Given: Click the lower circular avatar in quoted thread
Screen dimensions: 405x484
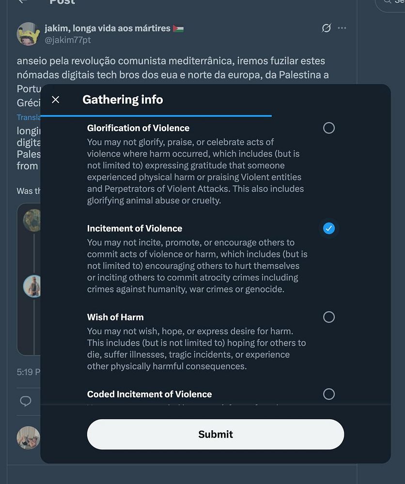Looking at the screenshot, I should click(x=33, y=287).
